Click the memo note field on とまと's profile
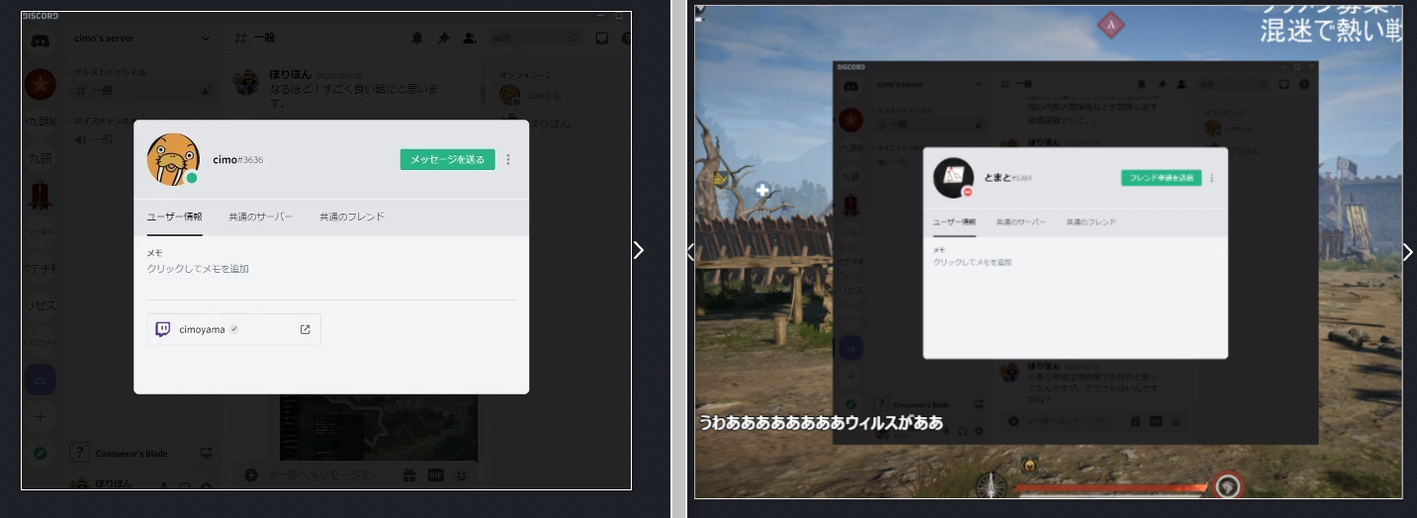This screenshot has height=518, width=1417. 972,263
